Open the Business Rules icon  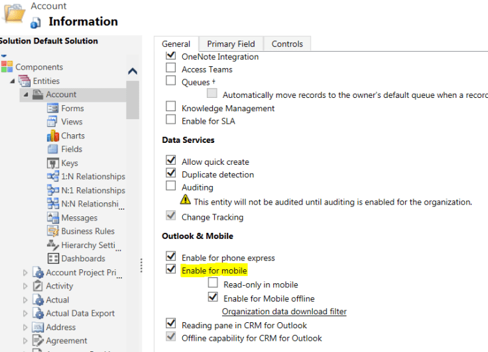coord(53,232)
